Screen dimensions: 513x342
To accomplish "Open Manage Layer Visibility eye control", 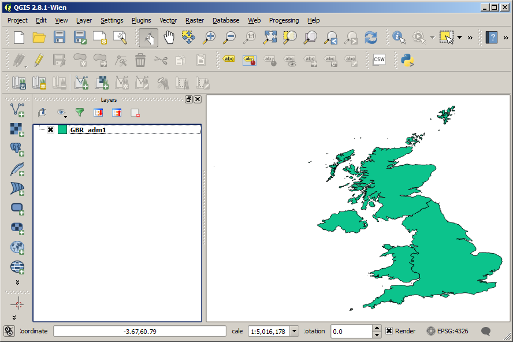I will point(62,113).
